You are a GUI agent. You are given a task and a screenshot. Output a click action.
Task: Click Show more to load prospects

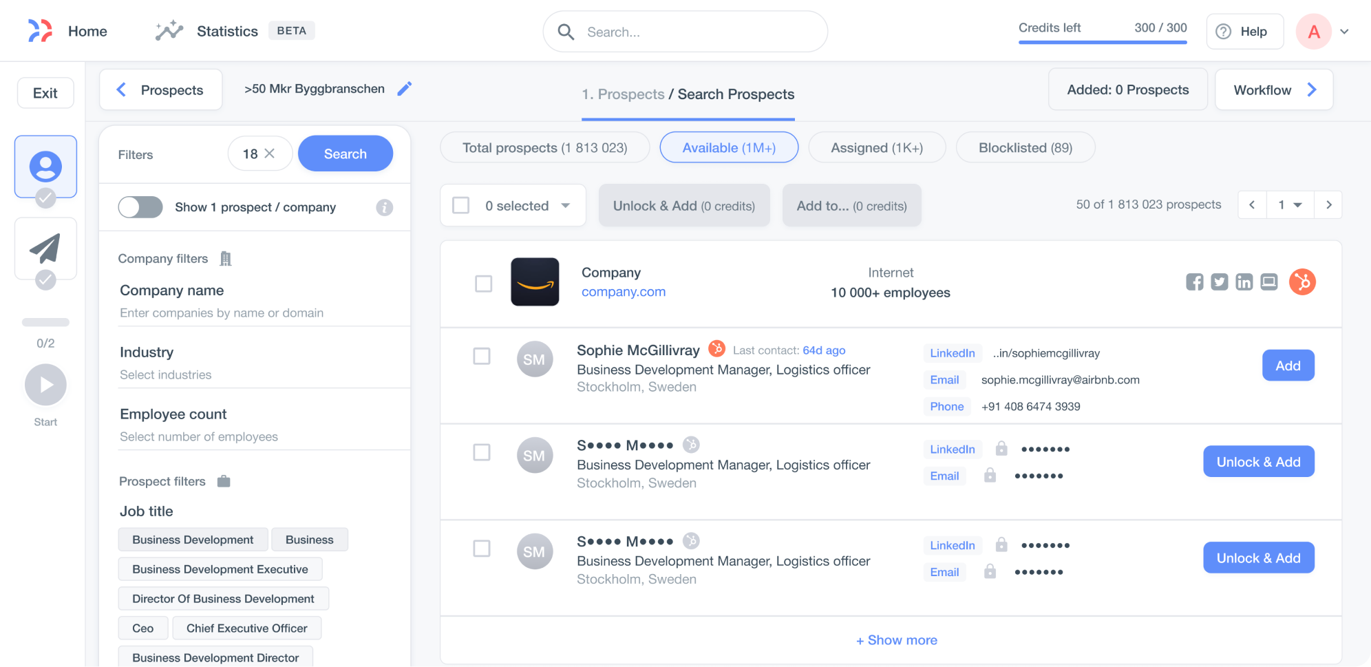point(895,639)
